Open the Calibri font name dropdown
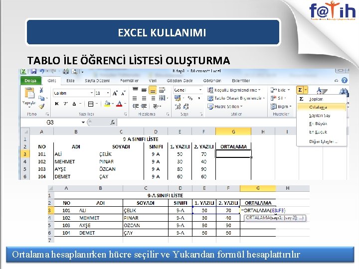The width and height of the screenshot is (359, 269). [92, 93]
